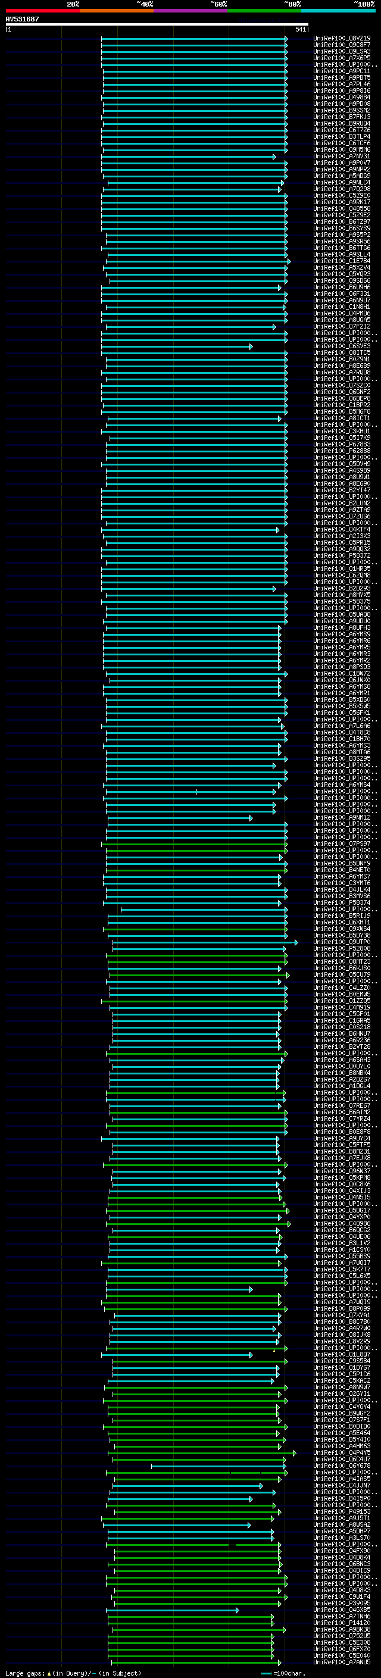The width and height of the screenshot is (381, 1678).
Task: Open hit UniRef100_B7FKJ3
Action: click(342, 117)
